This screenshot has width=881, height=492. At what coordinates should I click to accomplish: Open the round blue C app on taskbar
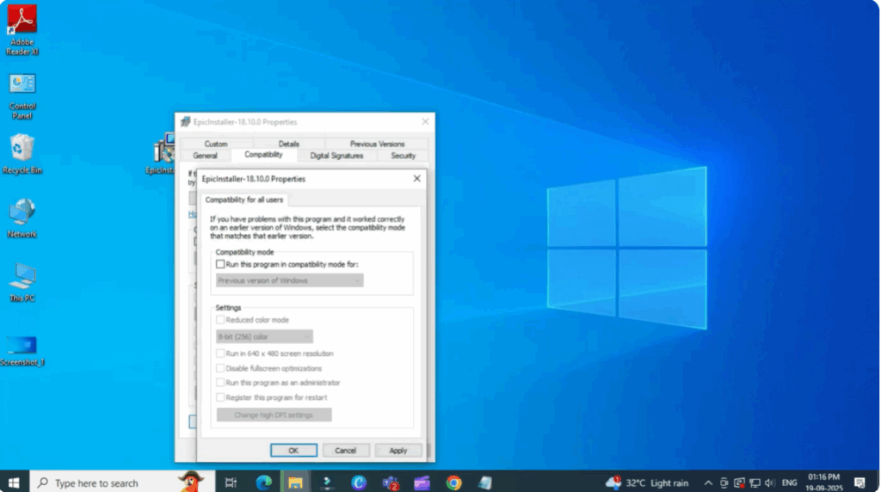coord(359,483)
